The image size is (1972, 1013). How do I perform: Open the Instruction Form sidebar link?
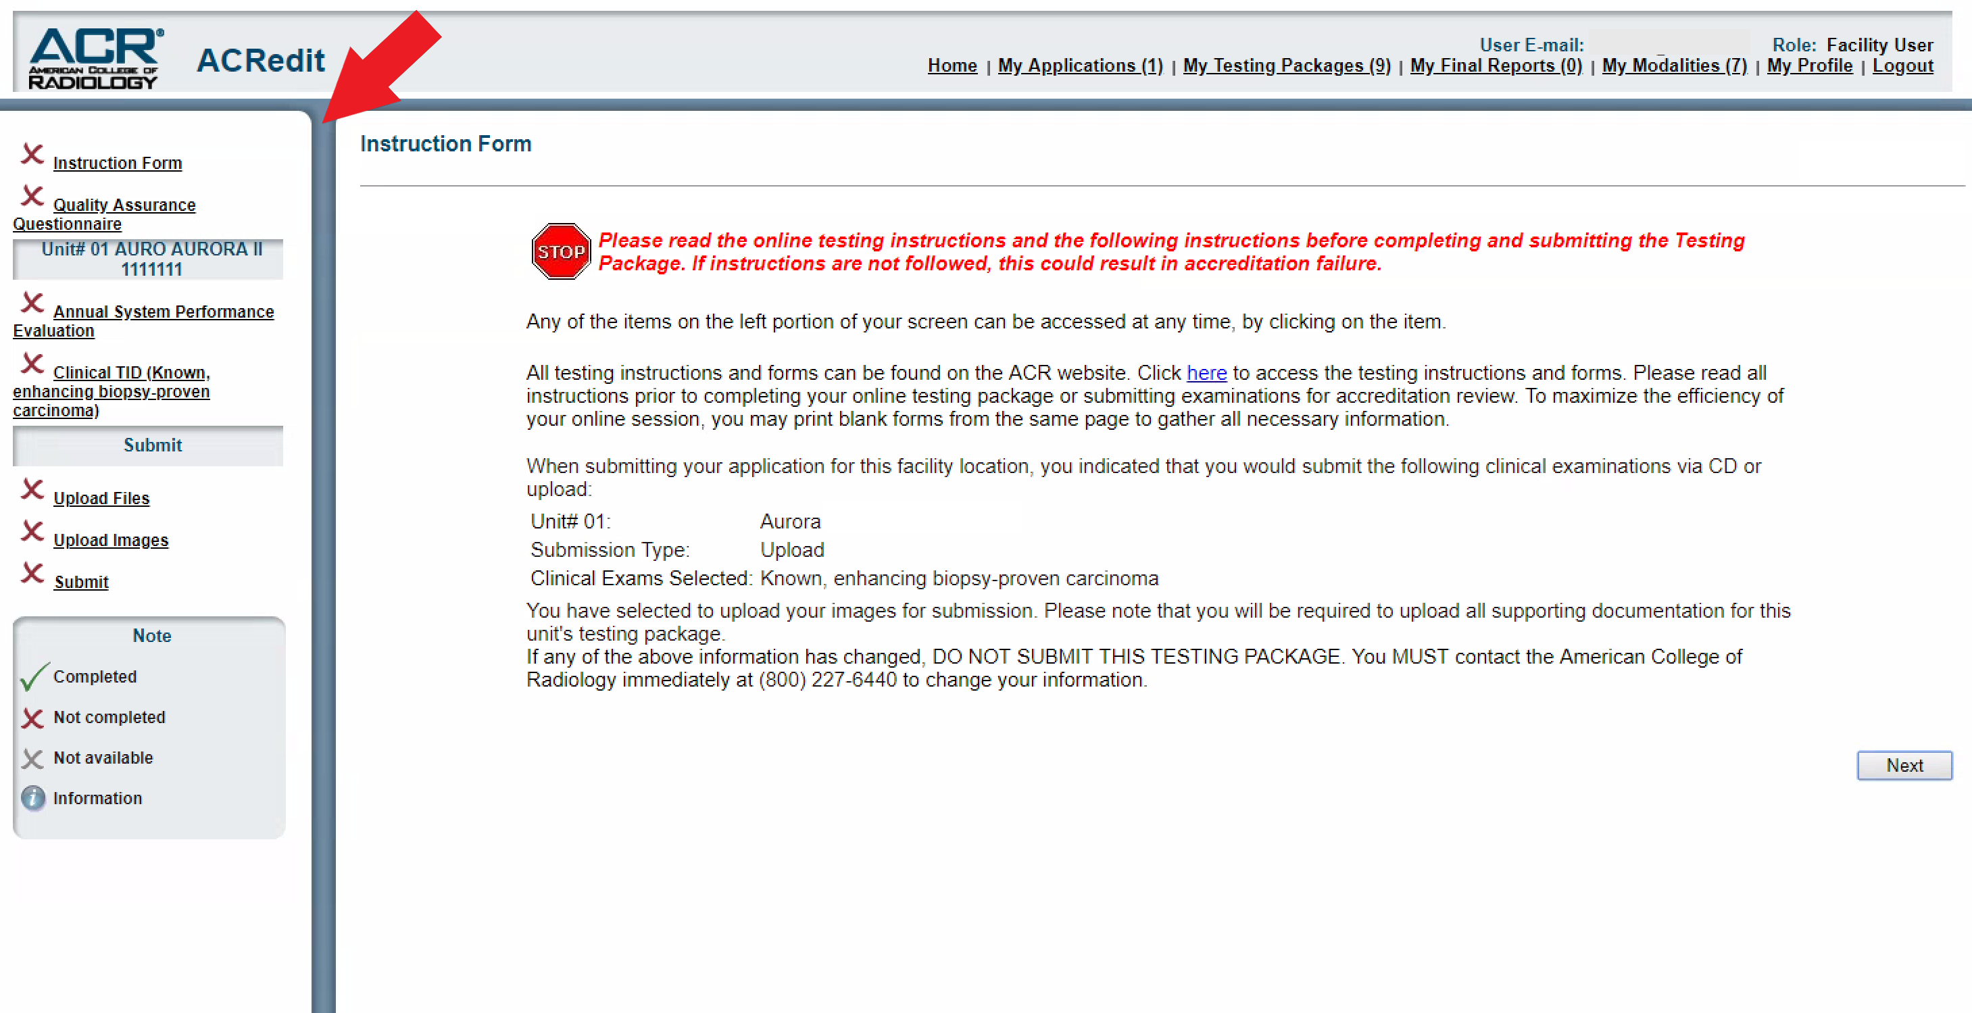tap(117, 163)
